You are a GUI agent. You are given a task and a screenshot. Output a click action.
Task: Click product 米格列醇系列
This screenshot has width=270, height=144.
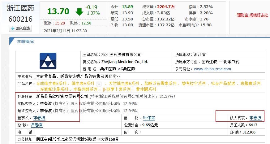coord(85,89)
